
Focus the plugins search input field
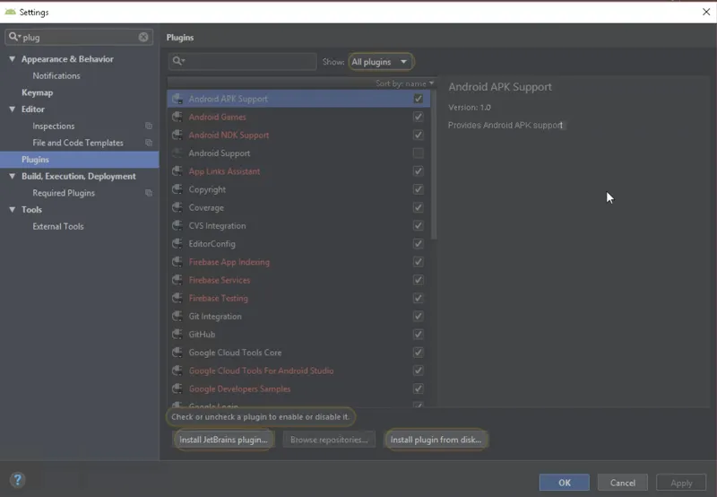[x=243, y=61]
